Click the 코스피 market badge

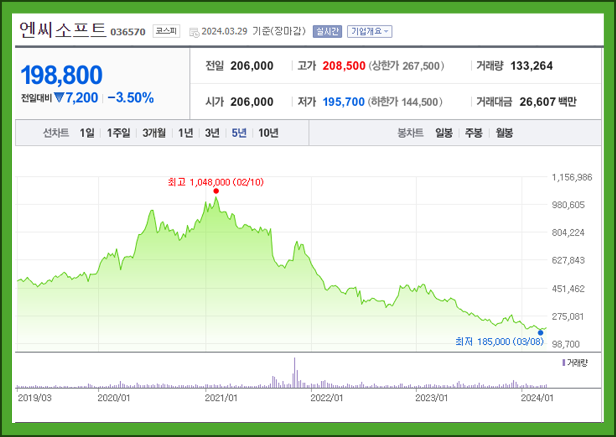coord(166,31)
